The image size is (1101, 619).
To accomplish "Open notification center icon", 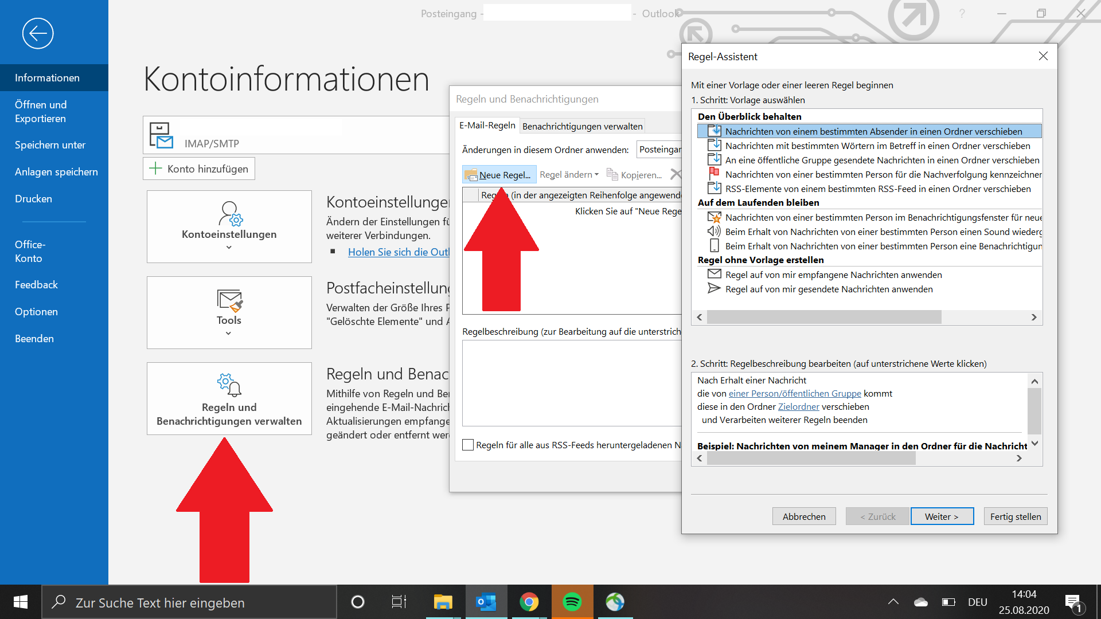I will click(1073, 602).
